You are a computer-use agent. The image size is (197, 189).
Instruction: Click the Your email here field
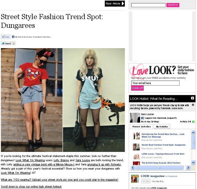pos(155,83)
